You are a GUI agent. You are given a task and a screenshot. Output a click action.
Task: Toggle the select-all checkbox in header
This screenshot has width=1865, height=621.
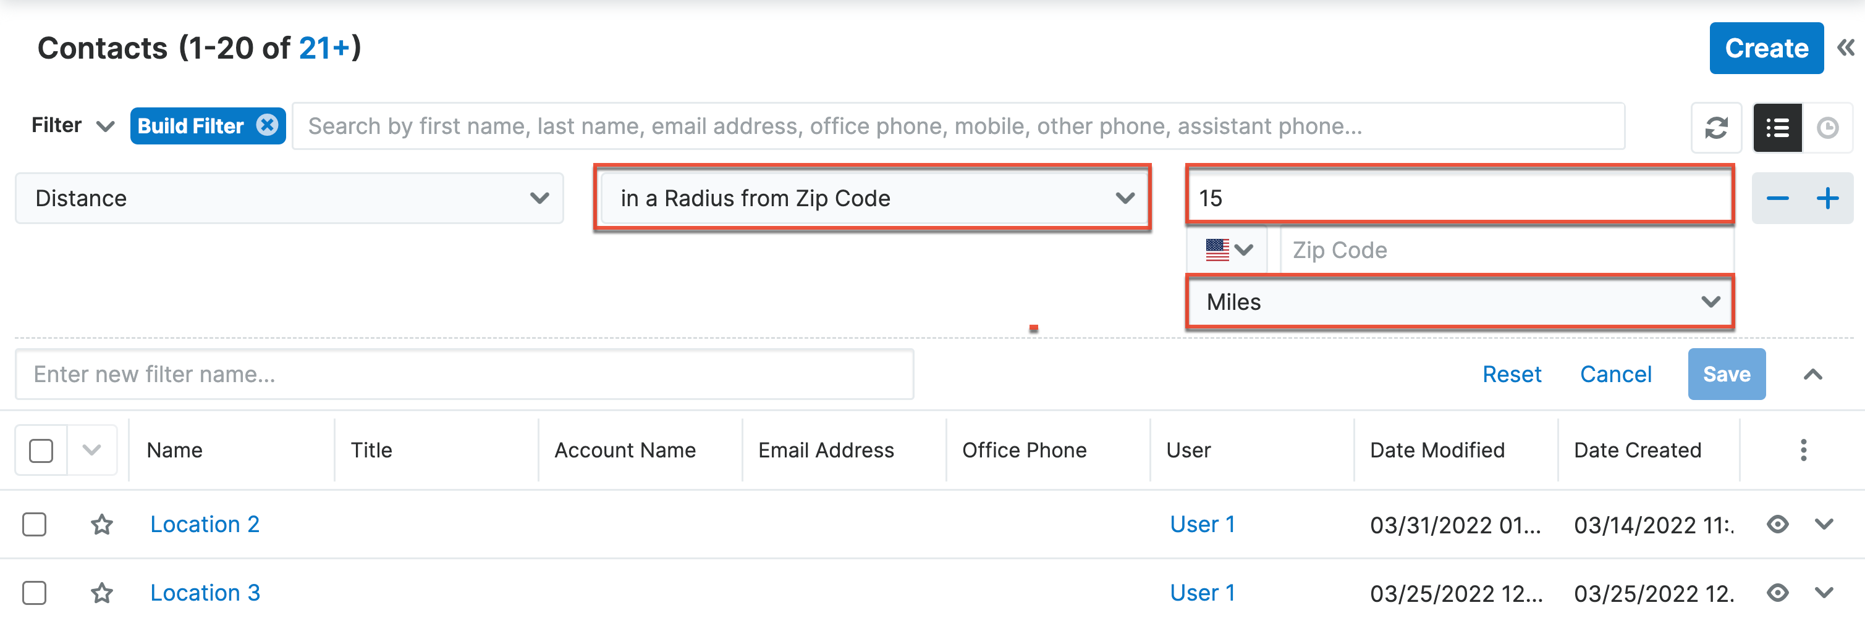[41, 451]
